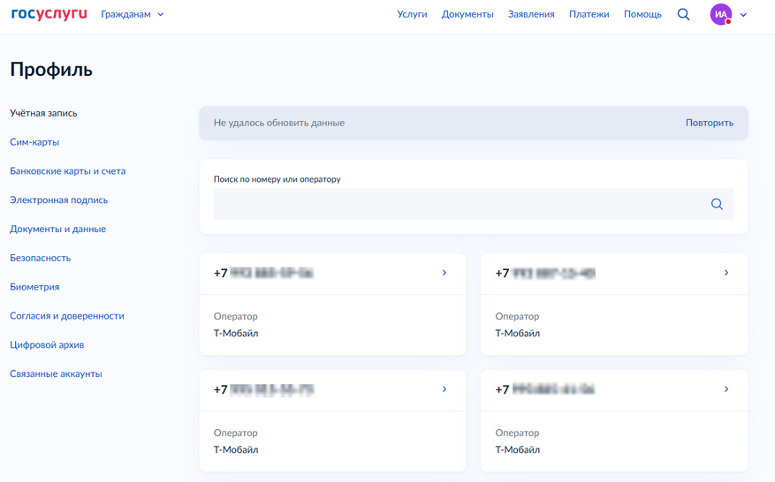Open Банковские карты и счета section
This screenshot has width=775, height=482.
tap(67, 171)
